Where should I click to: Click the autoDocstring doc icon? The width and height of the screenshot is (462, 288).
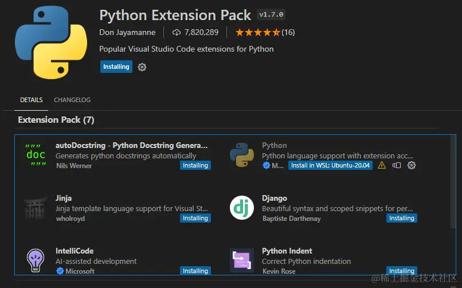pyautogui.click(x=36, y=155)
